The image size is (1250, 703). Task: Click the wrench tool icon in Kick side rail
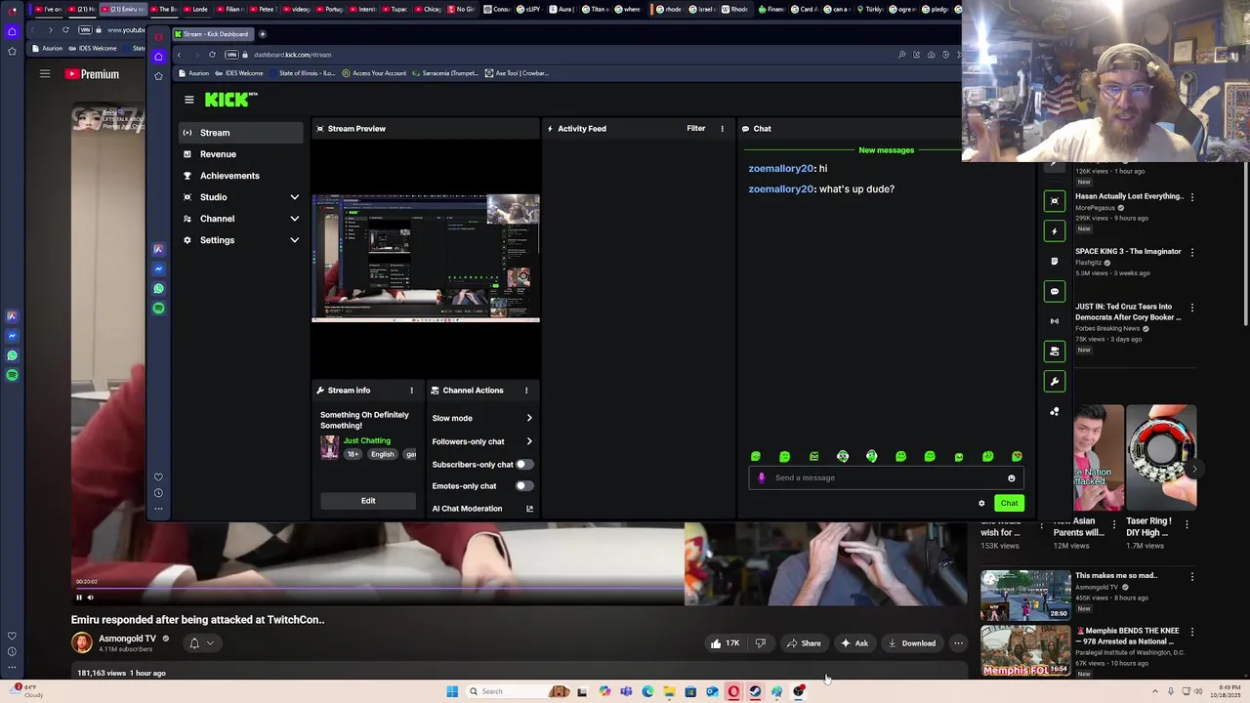[1054, 382]
